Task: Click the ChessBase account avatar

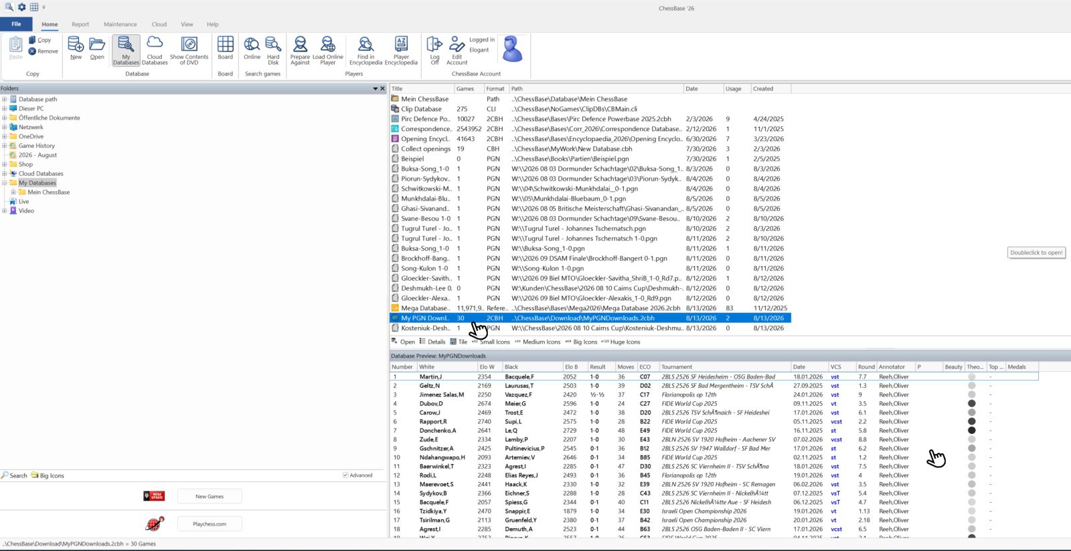Action: [x=513, y=49]
